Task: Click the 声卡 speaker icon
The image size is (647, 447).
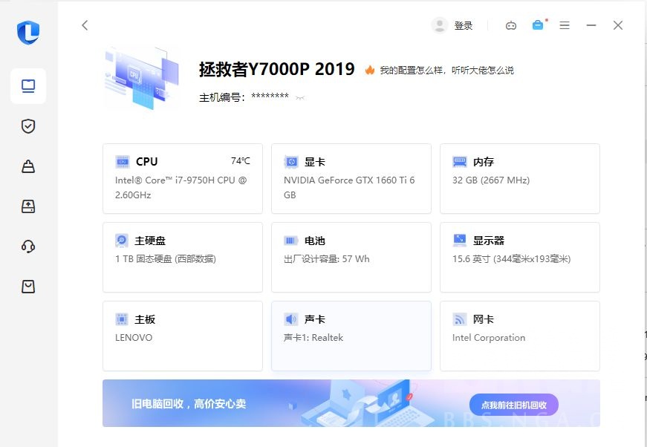Action: point(291,319)
